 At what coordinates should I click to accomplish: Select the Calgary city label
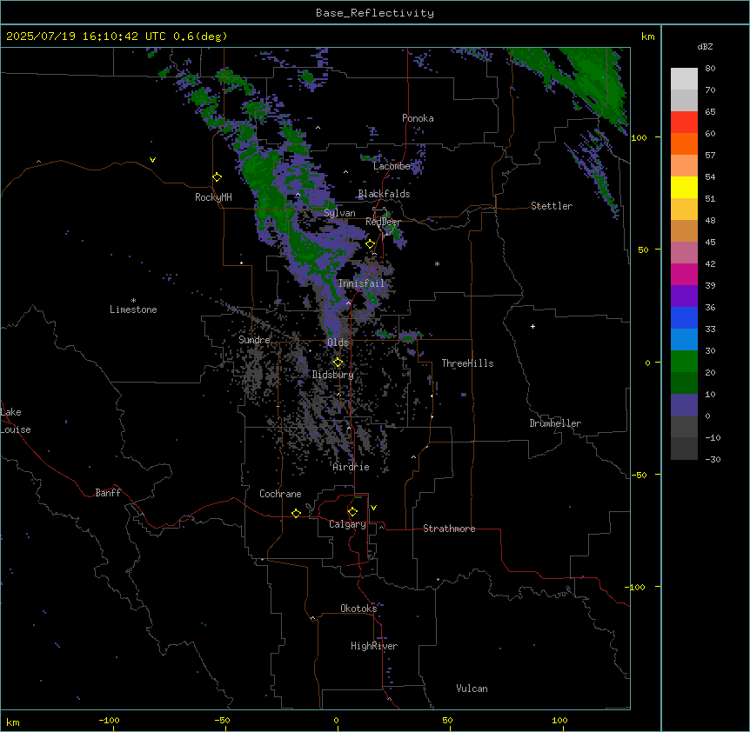tap(347, 524)
